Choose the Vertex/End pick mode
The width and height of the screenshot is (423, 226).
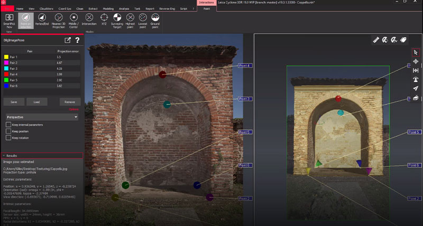(x=42, y=21)
